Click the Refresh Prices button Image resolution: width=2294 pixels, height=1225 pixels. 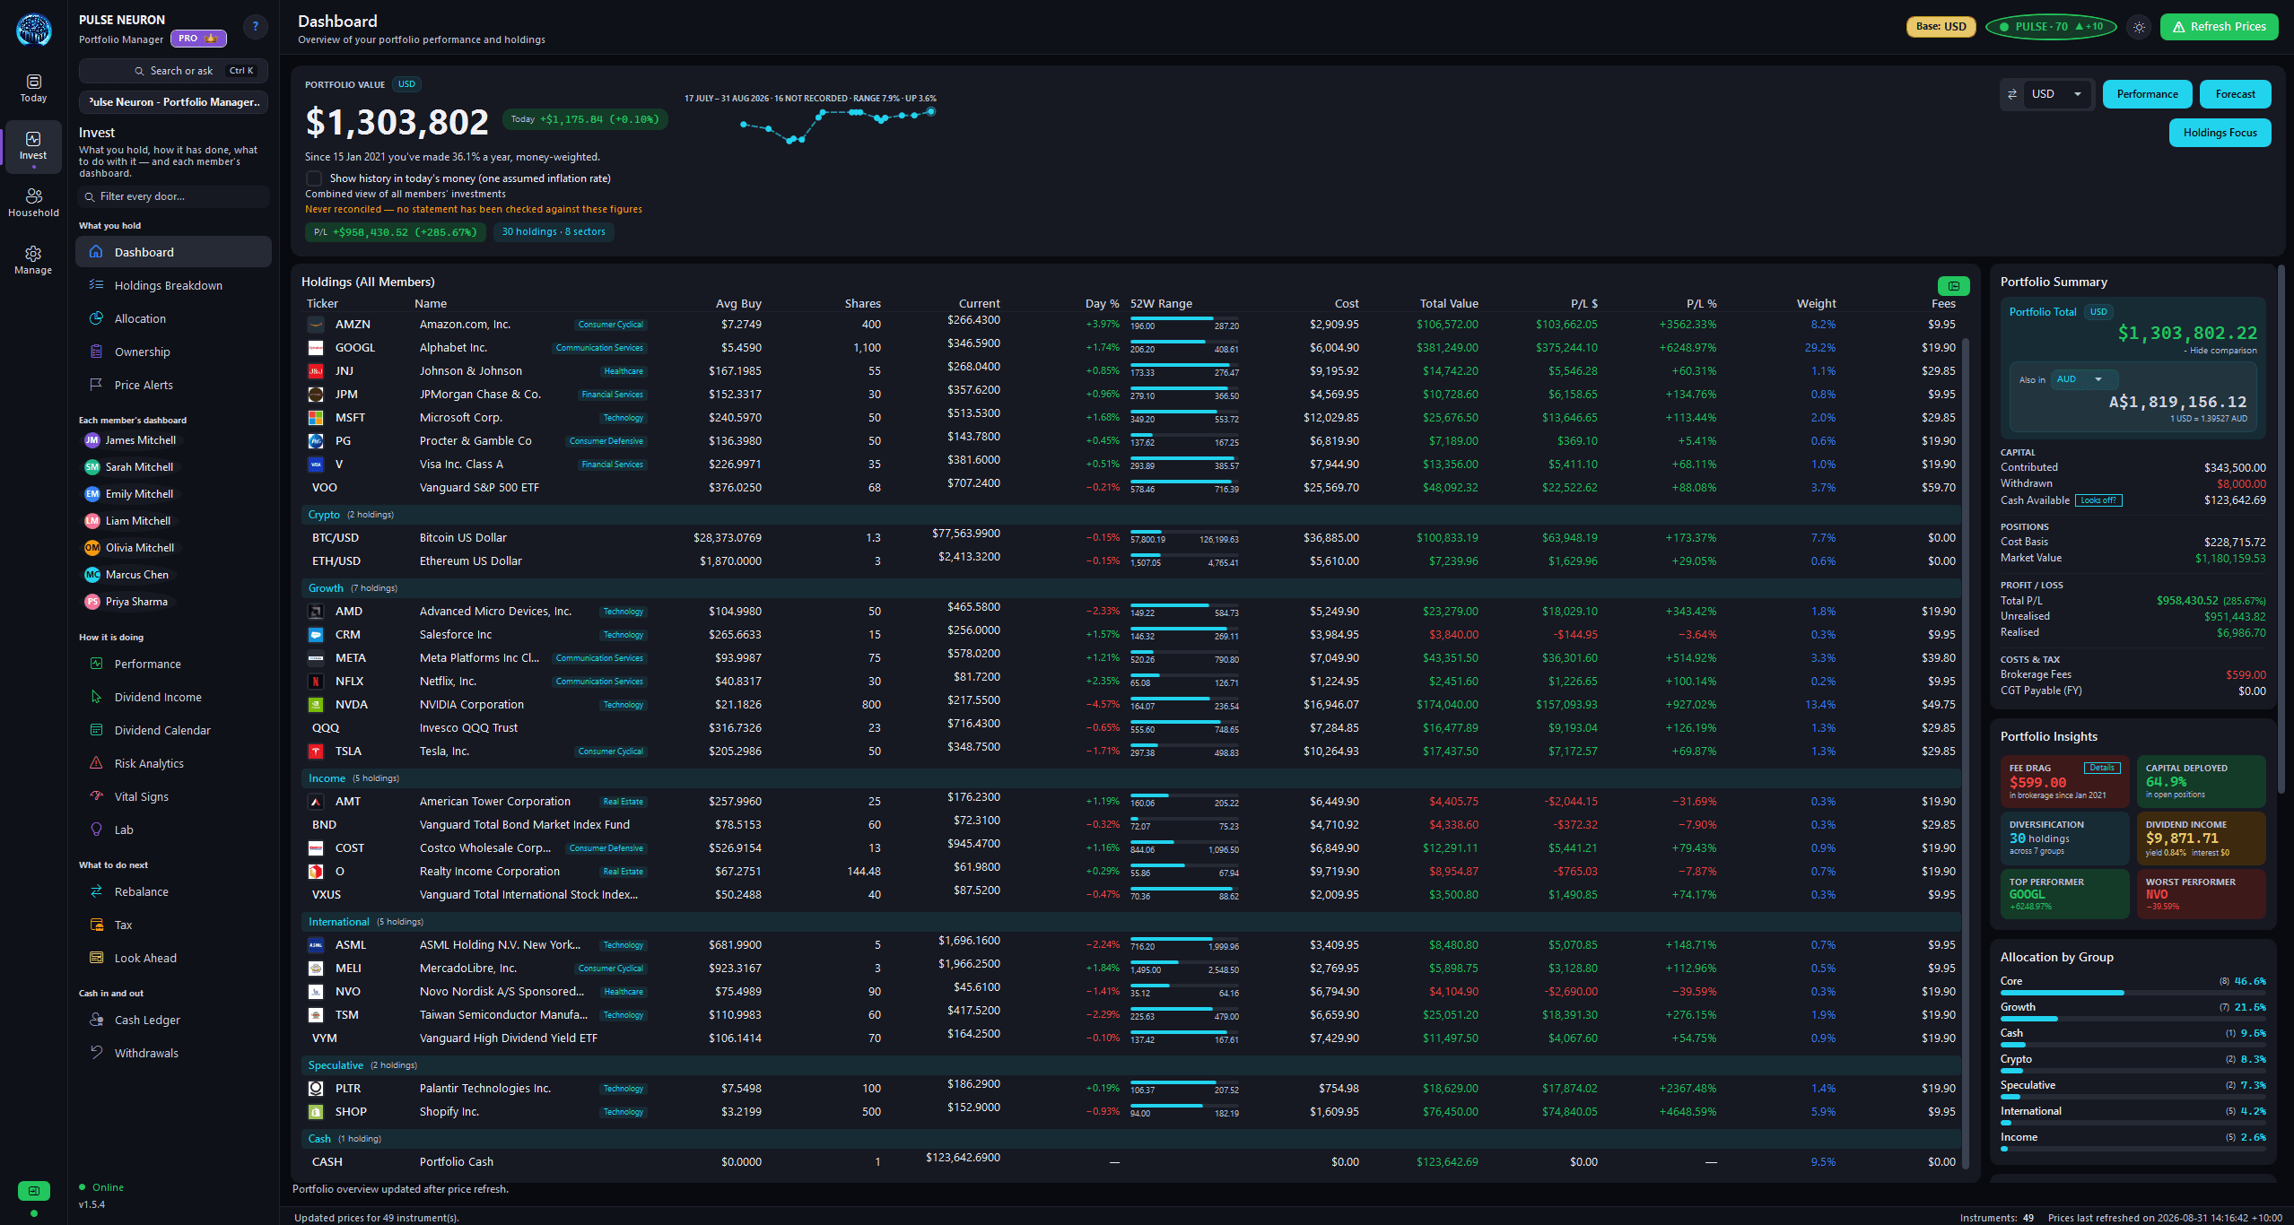[2219, 27]
